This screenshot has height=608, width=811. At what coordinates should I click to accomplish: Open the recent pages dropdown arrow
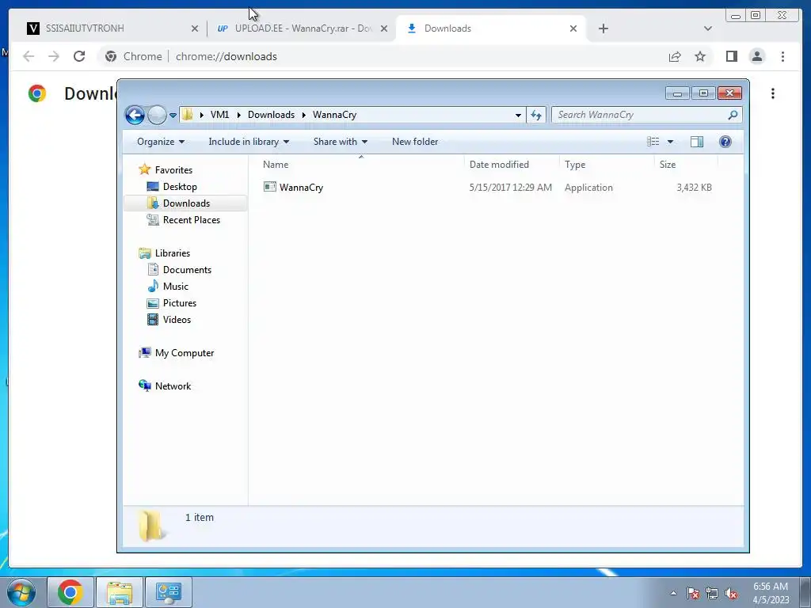tap(173, 116)
